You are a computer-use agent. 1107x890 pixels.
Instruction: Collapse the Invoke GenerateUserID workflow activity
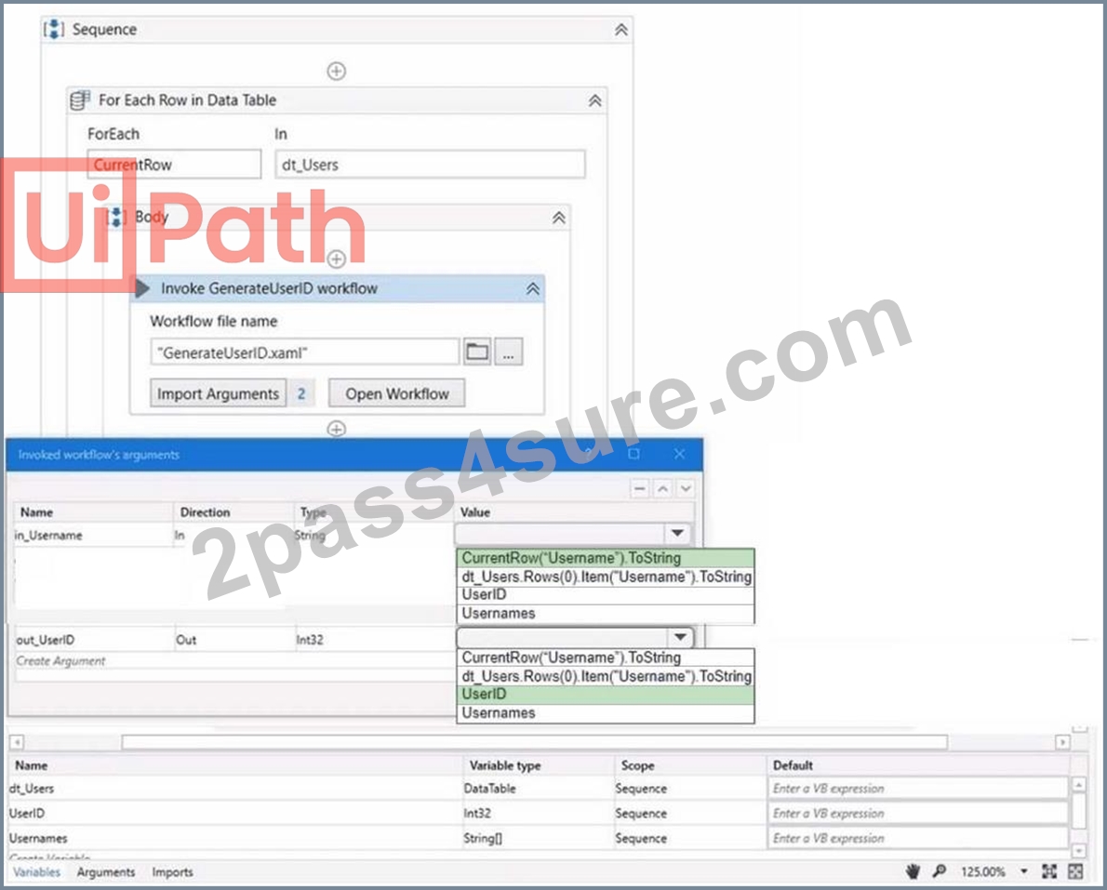pos(533,288)
